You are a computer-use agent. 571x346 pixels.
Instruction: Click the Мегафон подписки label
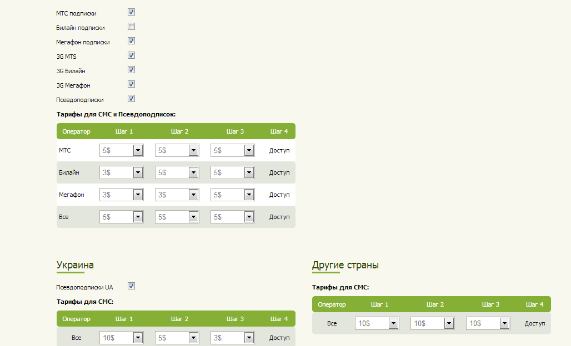83,42
